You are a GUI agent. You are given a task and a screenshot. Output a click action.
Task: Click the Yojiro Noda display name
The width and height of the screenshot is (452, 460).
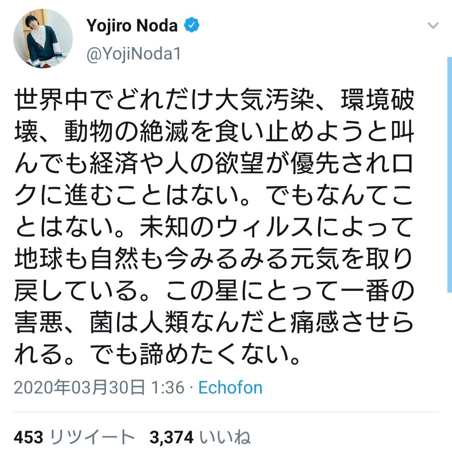(x=132, y=25)
